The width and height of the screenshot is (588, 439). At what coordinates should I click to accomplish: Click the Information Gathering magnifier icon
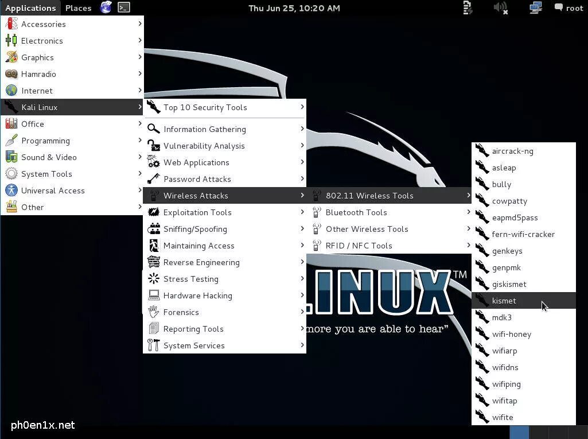click(x=153, y=129)
